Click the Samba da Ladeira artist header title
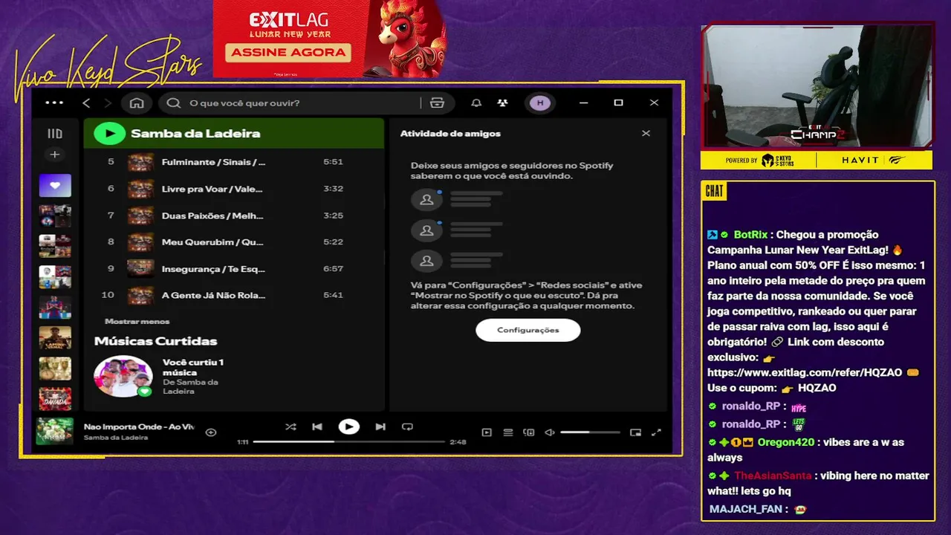 coord(195,134)
